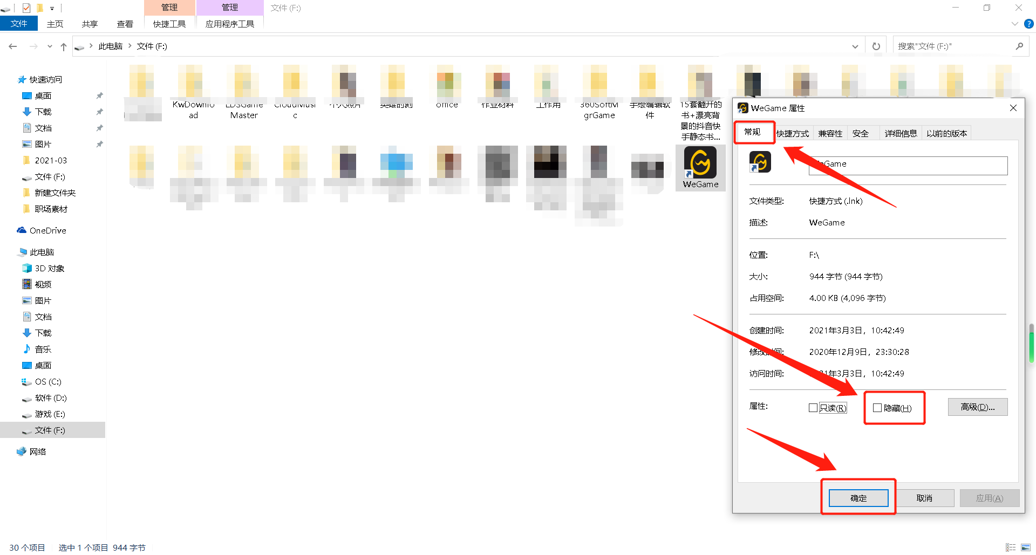Viewport: 1036px width, 555px height.
Task: Click the properties checkmark in quick access toolbar
Action: pos(26,8)
